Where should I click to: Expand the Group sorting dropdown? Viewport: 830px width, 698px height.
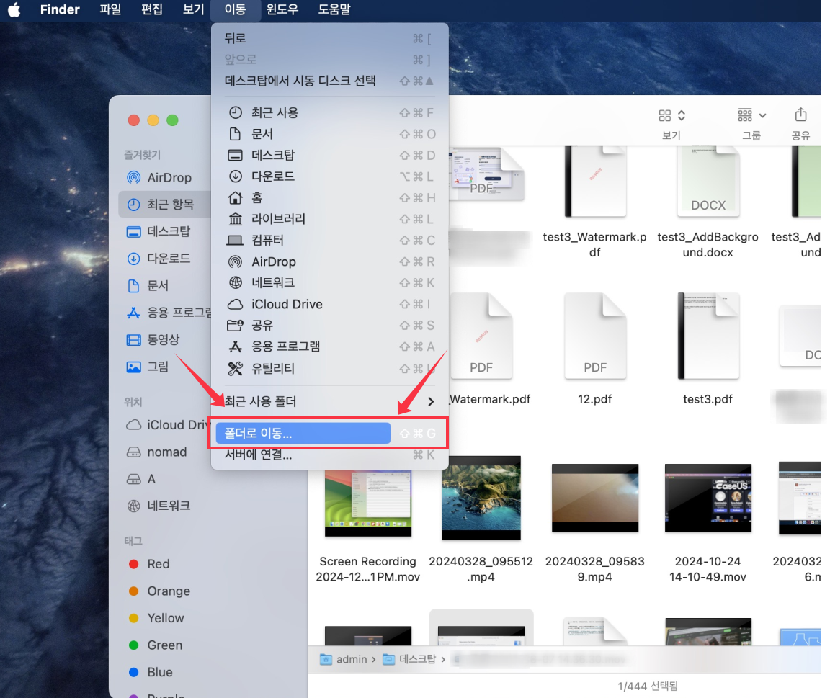751,115
